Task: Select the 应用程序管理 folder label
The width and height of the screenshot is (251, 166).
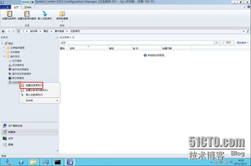Action: 17,47
